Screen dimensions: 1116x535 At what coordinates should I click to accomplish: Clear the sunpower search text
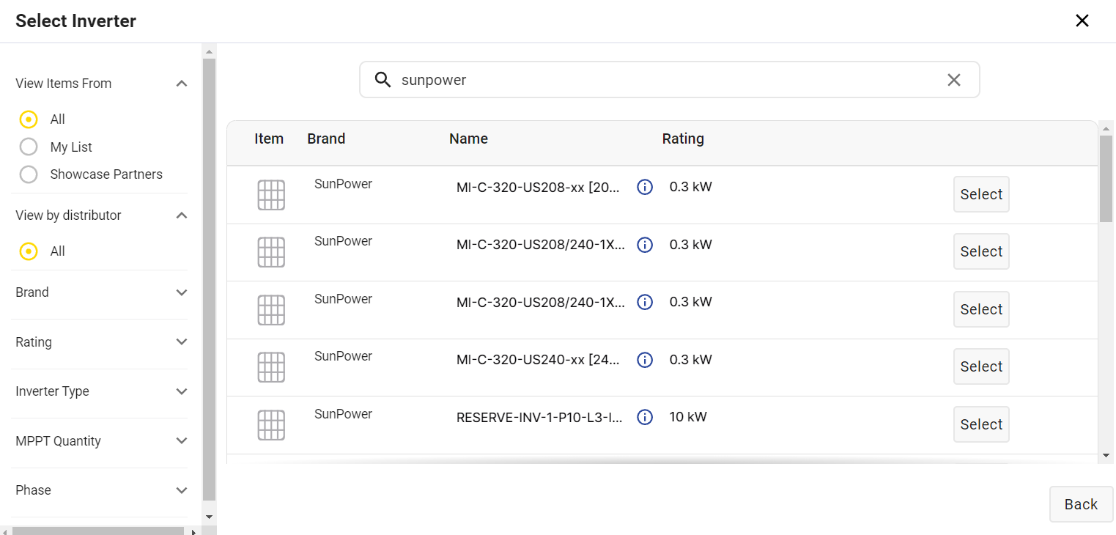click(x=953, y=80)
